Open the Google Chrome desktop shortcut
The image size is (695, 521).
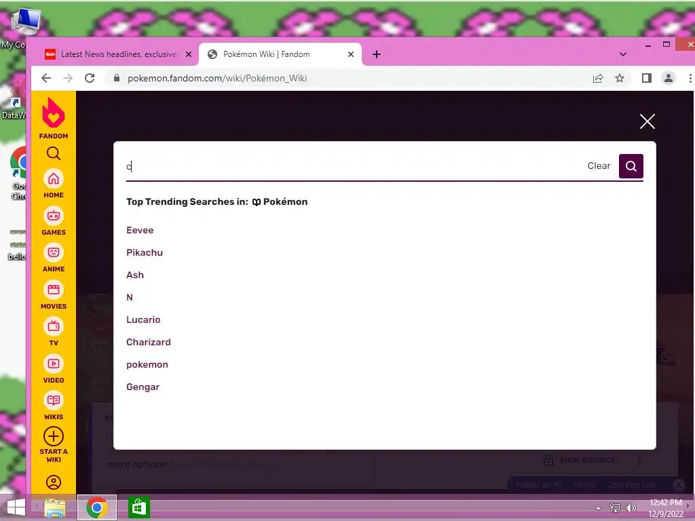(x=18, y=174)
